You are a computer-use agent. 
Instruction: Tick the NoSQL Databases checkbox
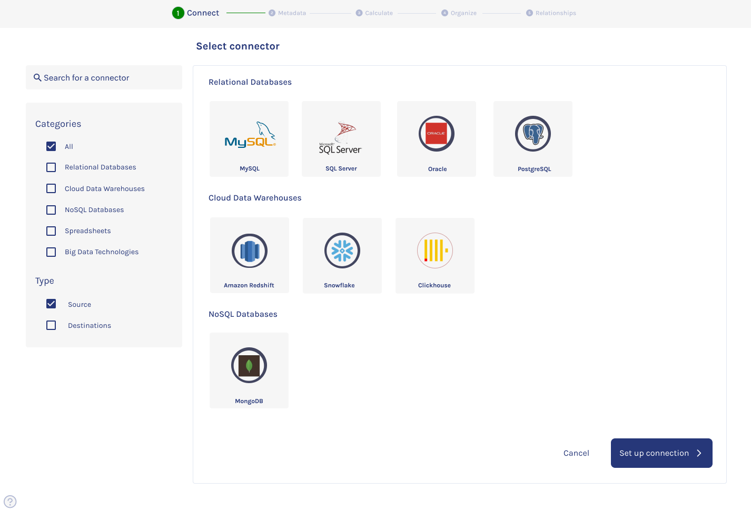pyautogui.click(x=51, y=210)
